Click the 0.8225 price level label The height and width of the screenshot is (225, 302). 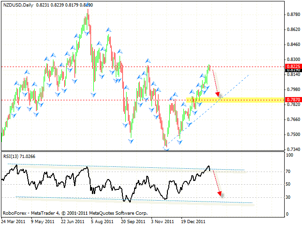(293, 67)
